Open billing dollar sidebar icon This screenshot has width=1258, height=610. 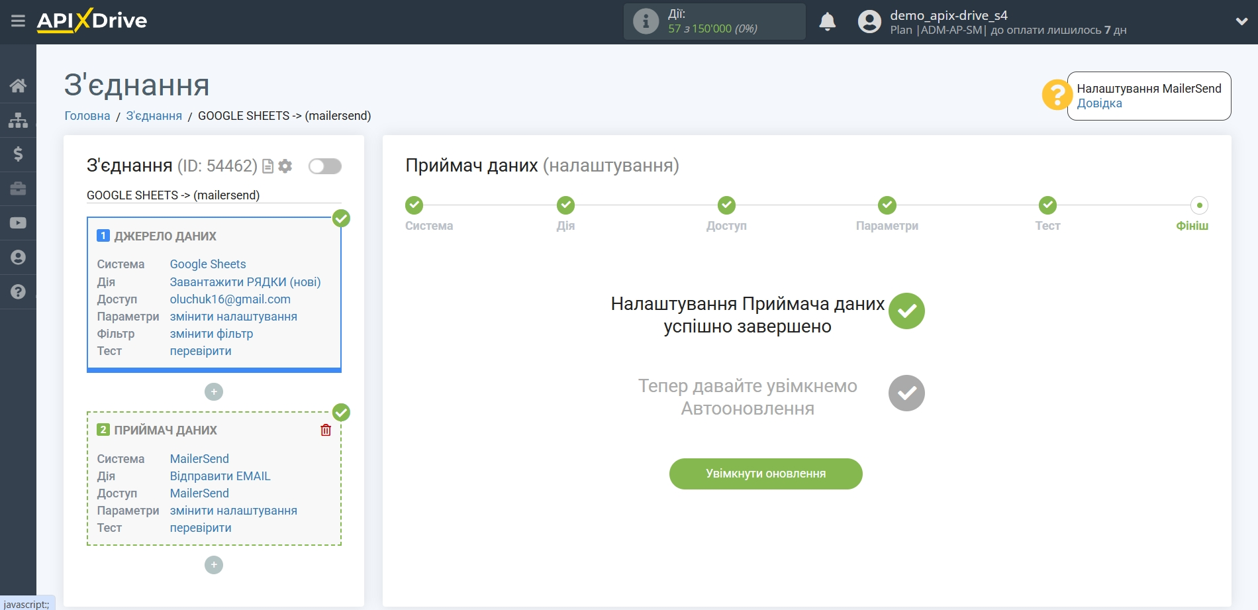pos(18,154)
